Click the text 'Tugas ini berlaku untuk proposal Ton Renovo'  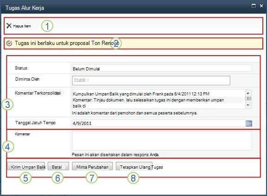point(67,43)
